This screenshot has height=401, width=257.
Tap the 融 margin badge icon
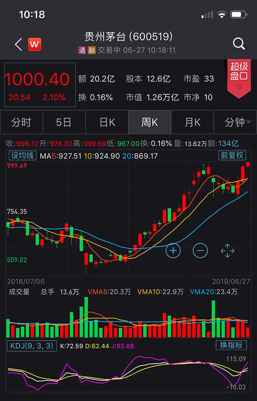(91, 50)
